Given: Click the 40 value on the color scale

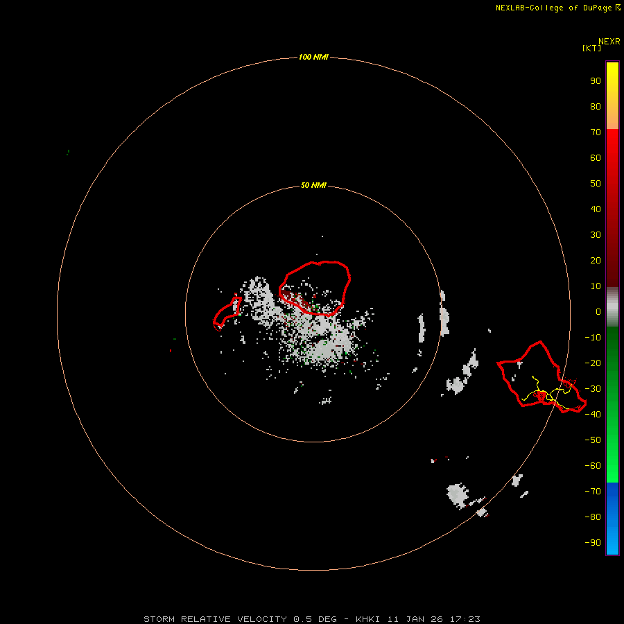Looking at the screenshot, I should 596,209.
